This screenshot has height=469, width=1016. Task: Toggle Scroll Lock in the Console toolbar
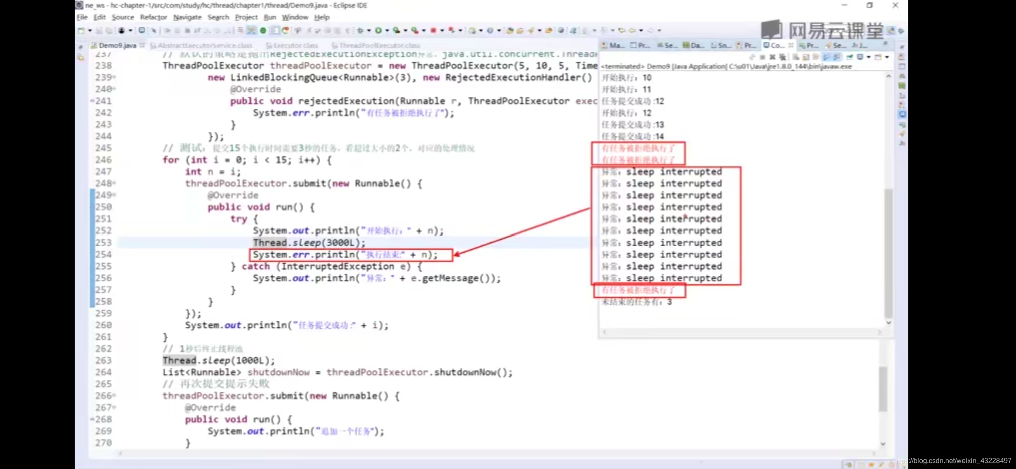806,57
